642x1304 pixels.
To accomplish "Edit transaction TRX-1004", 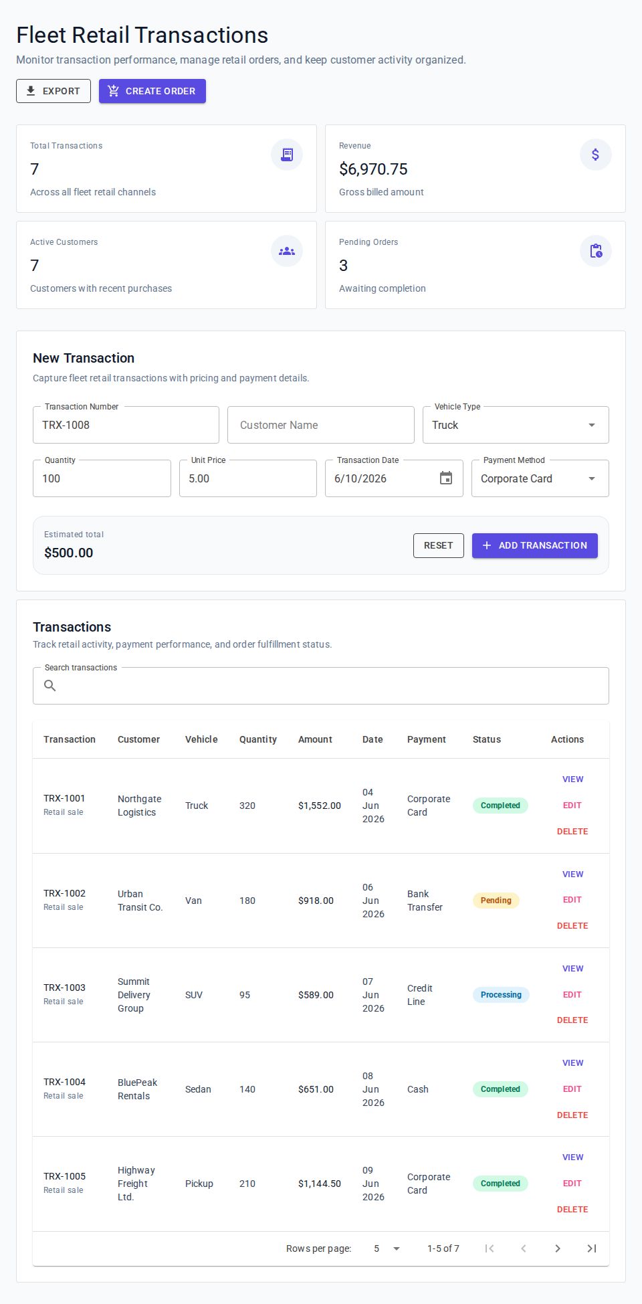I will tap(572, 1089).
